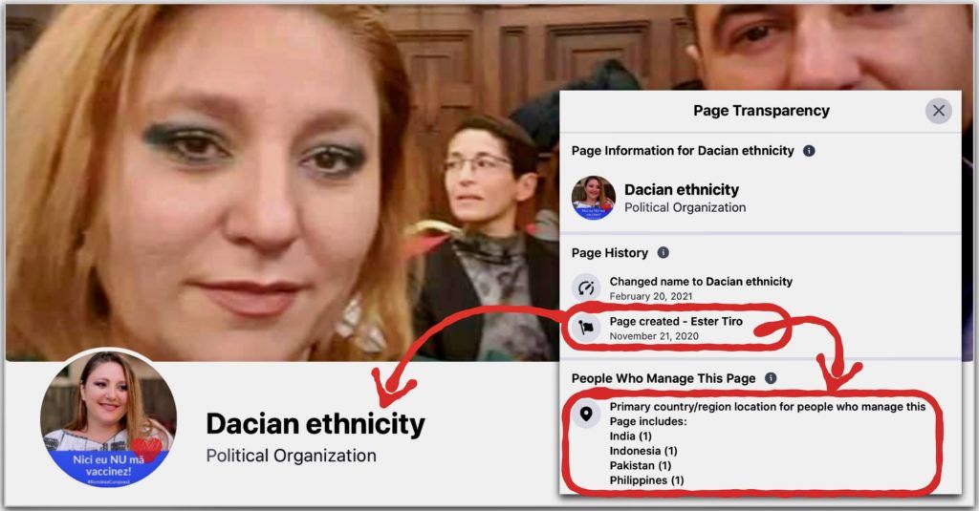Screen dimensions: 979x511
Task: Click the large Dacian ethnicity page title
Action: pos(315,424)
